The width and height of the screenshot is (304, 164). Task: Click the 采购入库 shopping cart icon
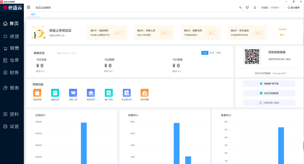click(x=73, y=93)
